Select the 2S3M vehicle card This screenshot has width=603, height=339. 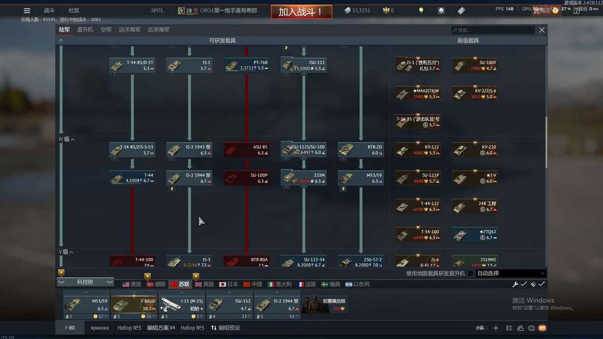coord(303,178)
